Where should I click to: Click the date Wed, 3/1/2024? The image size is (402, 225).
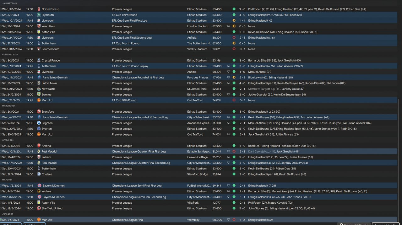(11, 9)
